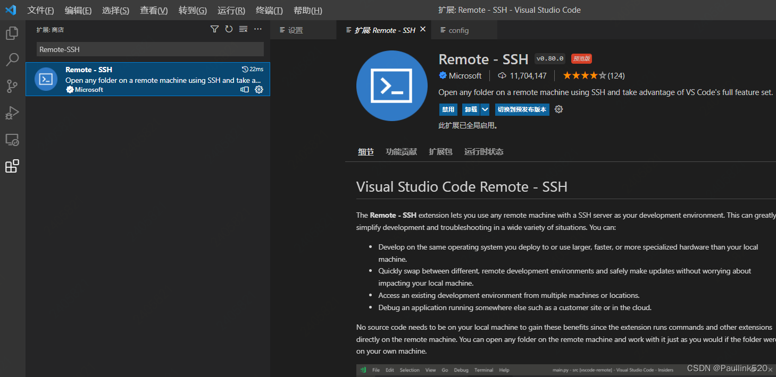Image resolution: width=776 pixels, height=377 pixels.
Task: Click the Remote-SSH extension search box
Action: (150, 49)
